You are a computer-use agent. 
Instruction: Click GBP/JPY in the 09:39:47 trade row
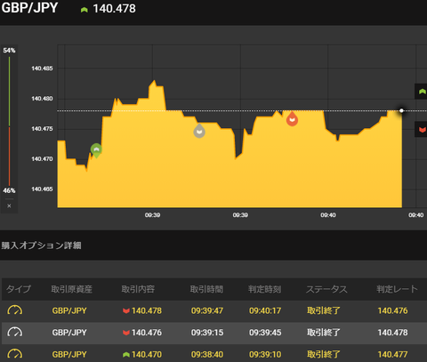[69, 310]
